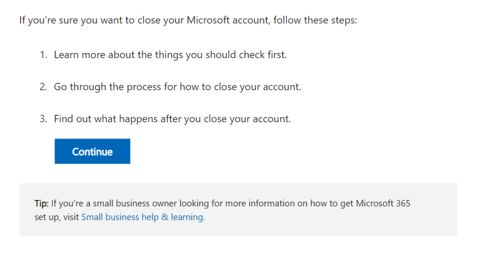
Task: Click the list number "3."
Action: pos(43,119)
